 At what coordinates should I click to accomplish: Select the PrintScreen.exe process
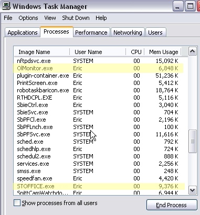[x=98, y=83]
